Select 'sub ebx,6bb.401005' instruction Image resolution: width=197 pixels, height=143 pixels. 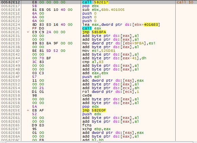click(x=103, y=10)
